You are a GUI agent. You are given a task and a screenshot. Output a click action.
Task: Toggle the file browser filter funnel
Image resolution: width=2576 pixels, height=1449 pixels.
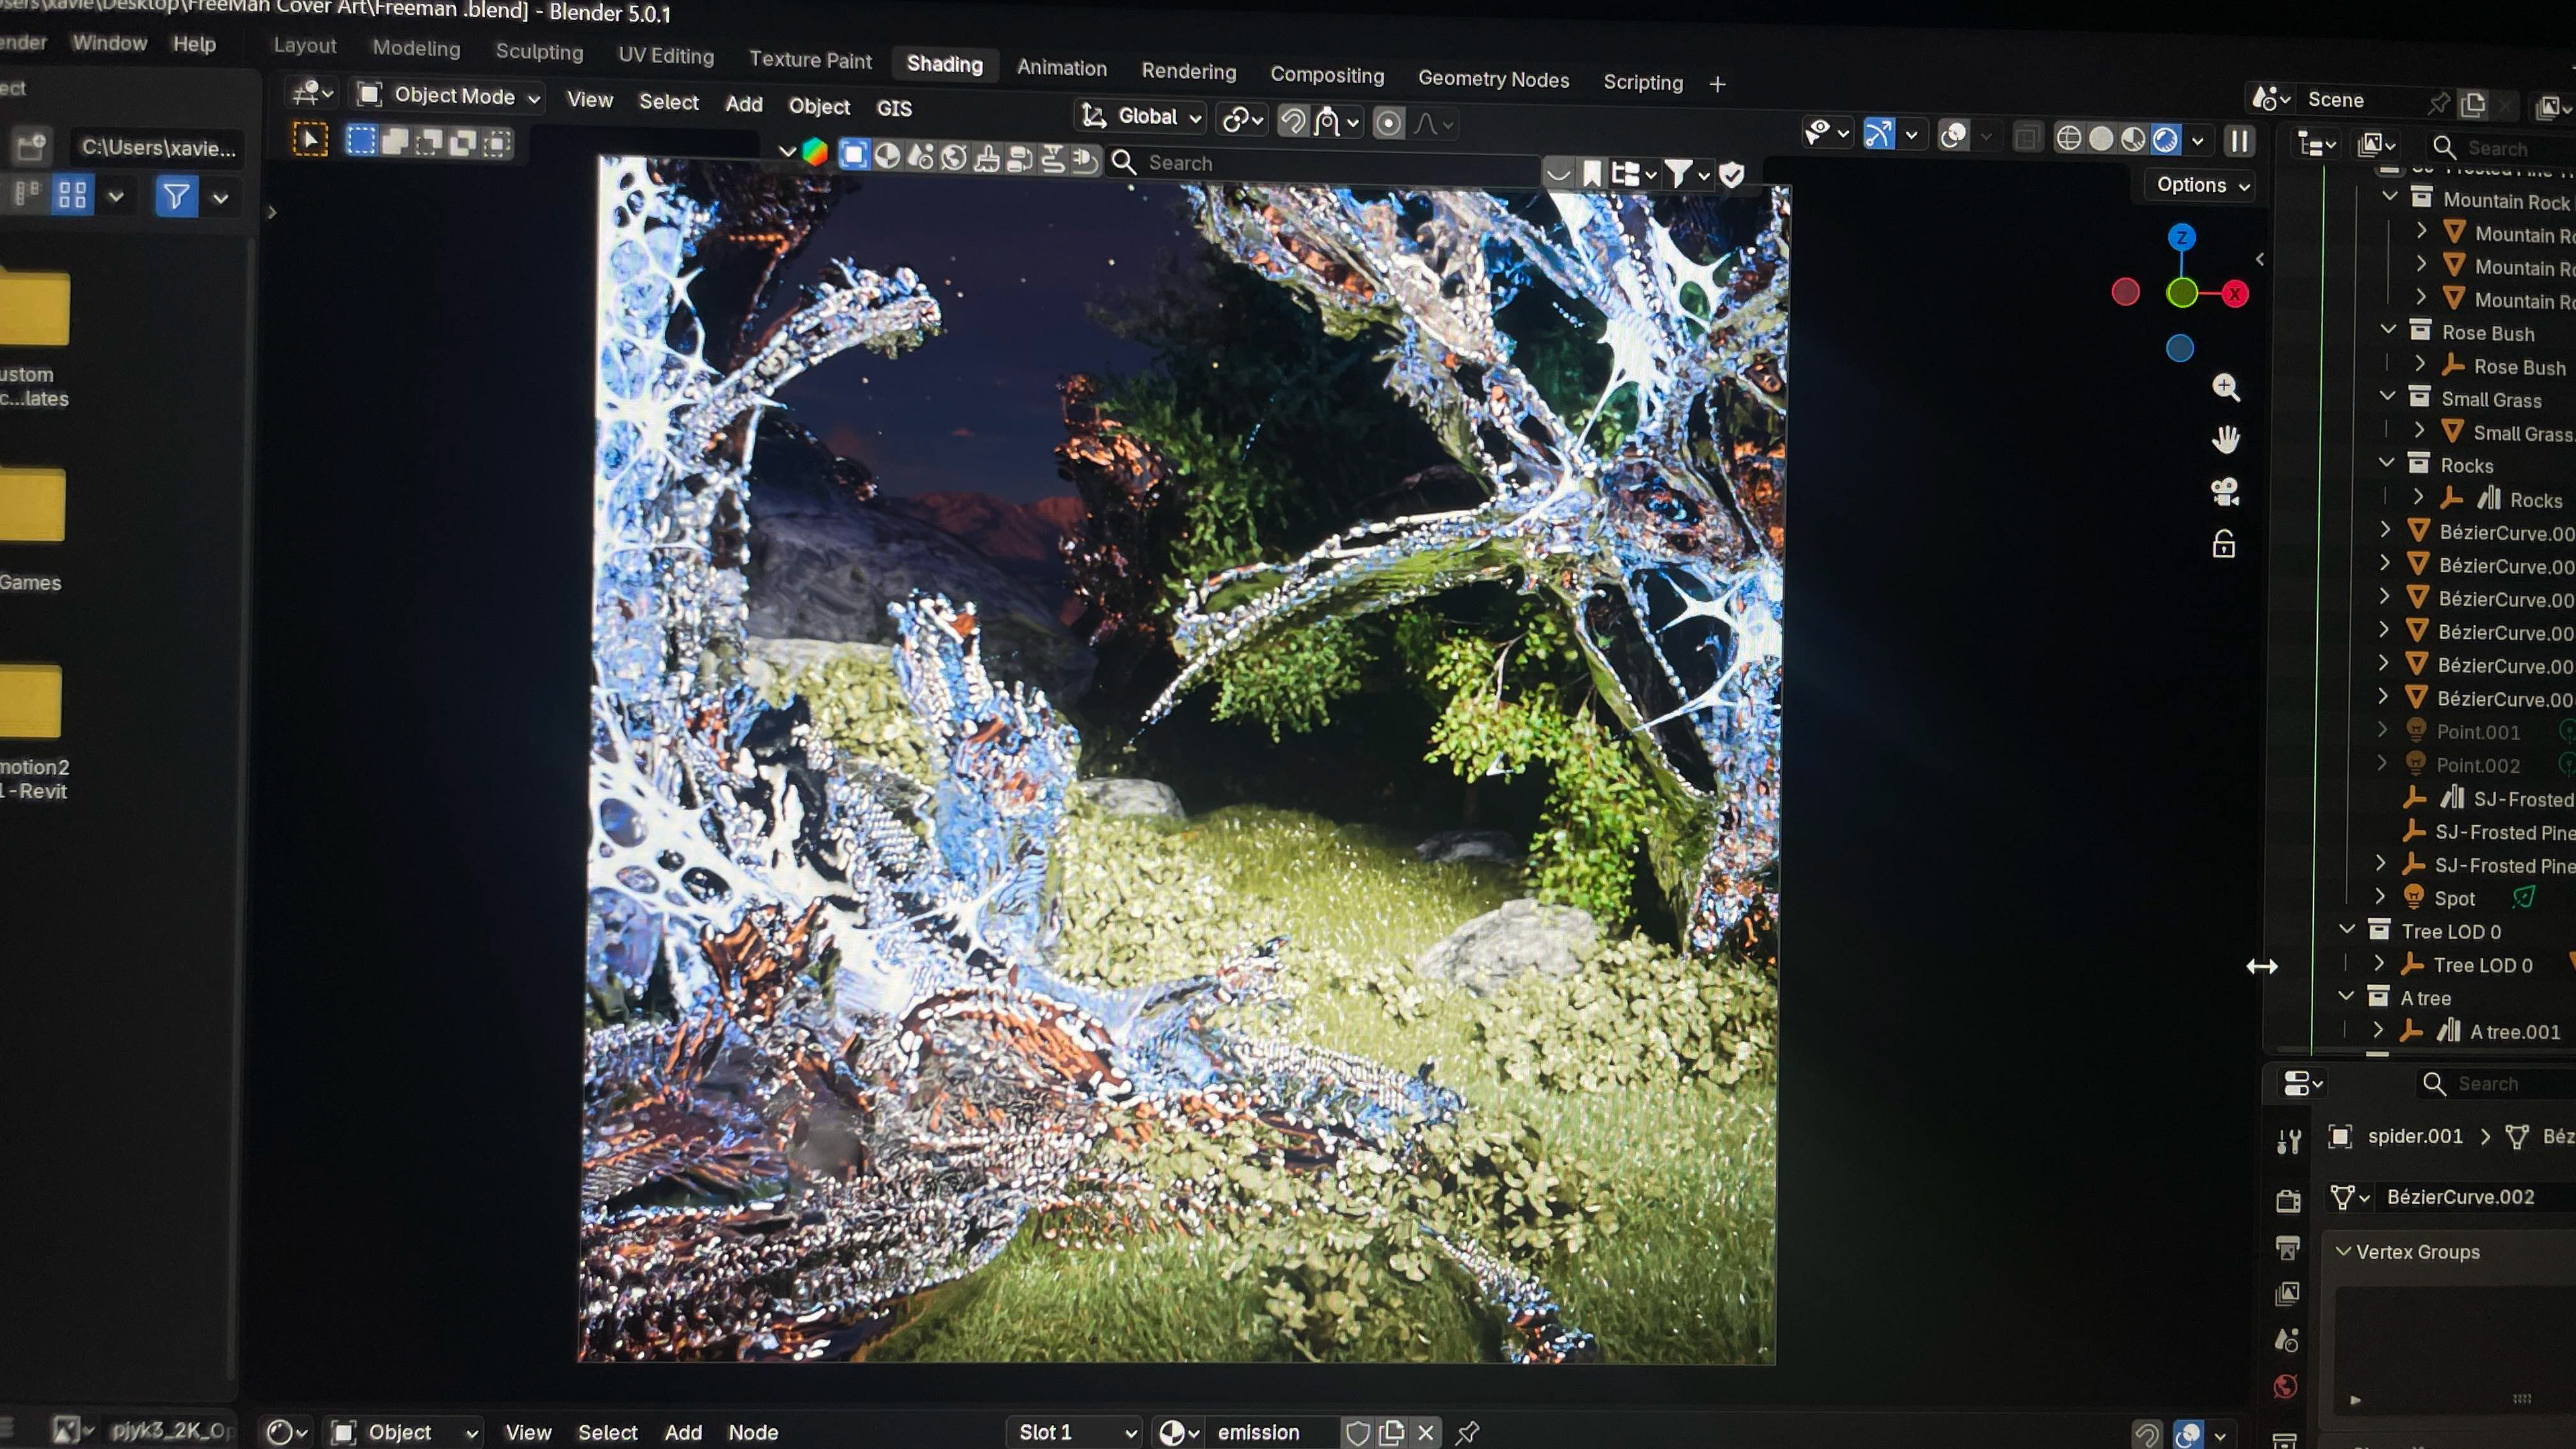[x=176, y=196]
